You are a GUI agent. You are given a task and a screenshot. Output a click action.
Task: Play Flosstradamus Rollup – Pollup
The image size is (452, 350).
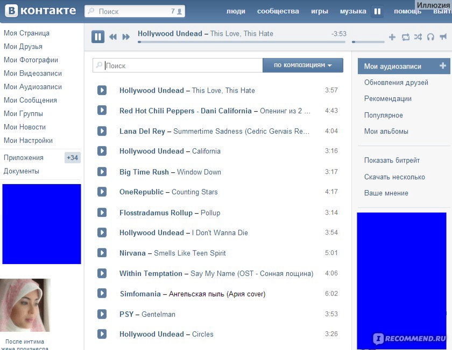click(x=102, y=213)
